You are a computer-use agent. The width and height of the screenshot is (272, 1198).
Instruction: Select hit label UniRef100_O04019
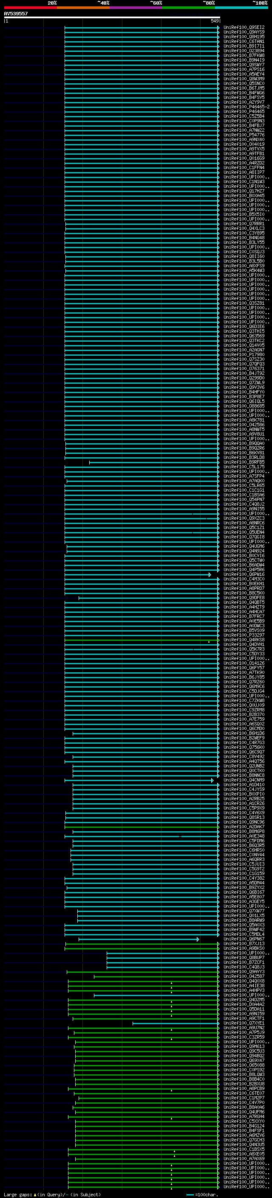pyautogui.click(x=244, y=144)
